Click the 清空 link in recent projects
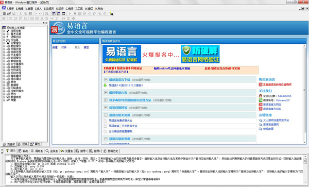 [x=87, y=47]
